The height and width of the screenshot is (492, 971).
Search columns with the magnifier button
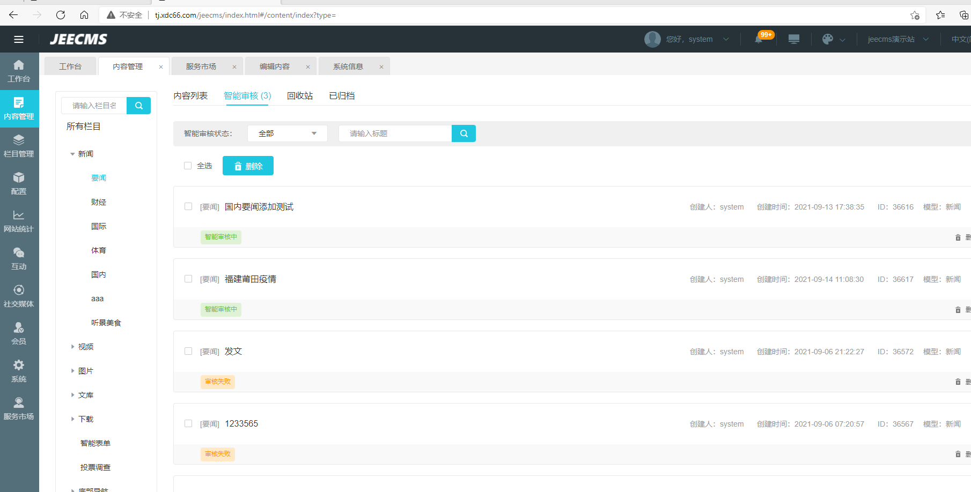[x=138, y=106]
